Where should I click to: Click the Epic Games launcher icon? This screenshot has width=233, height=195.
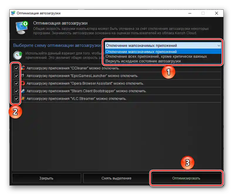tap(23, 76)
